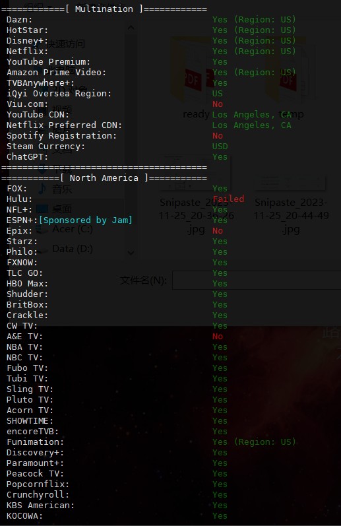The image size is (341, 526).
Task: Click the 'NBC TV:' label
Action: pos(25,357)
